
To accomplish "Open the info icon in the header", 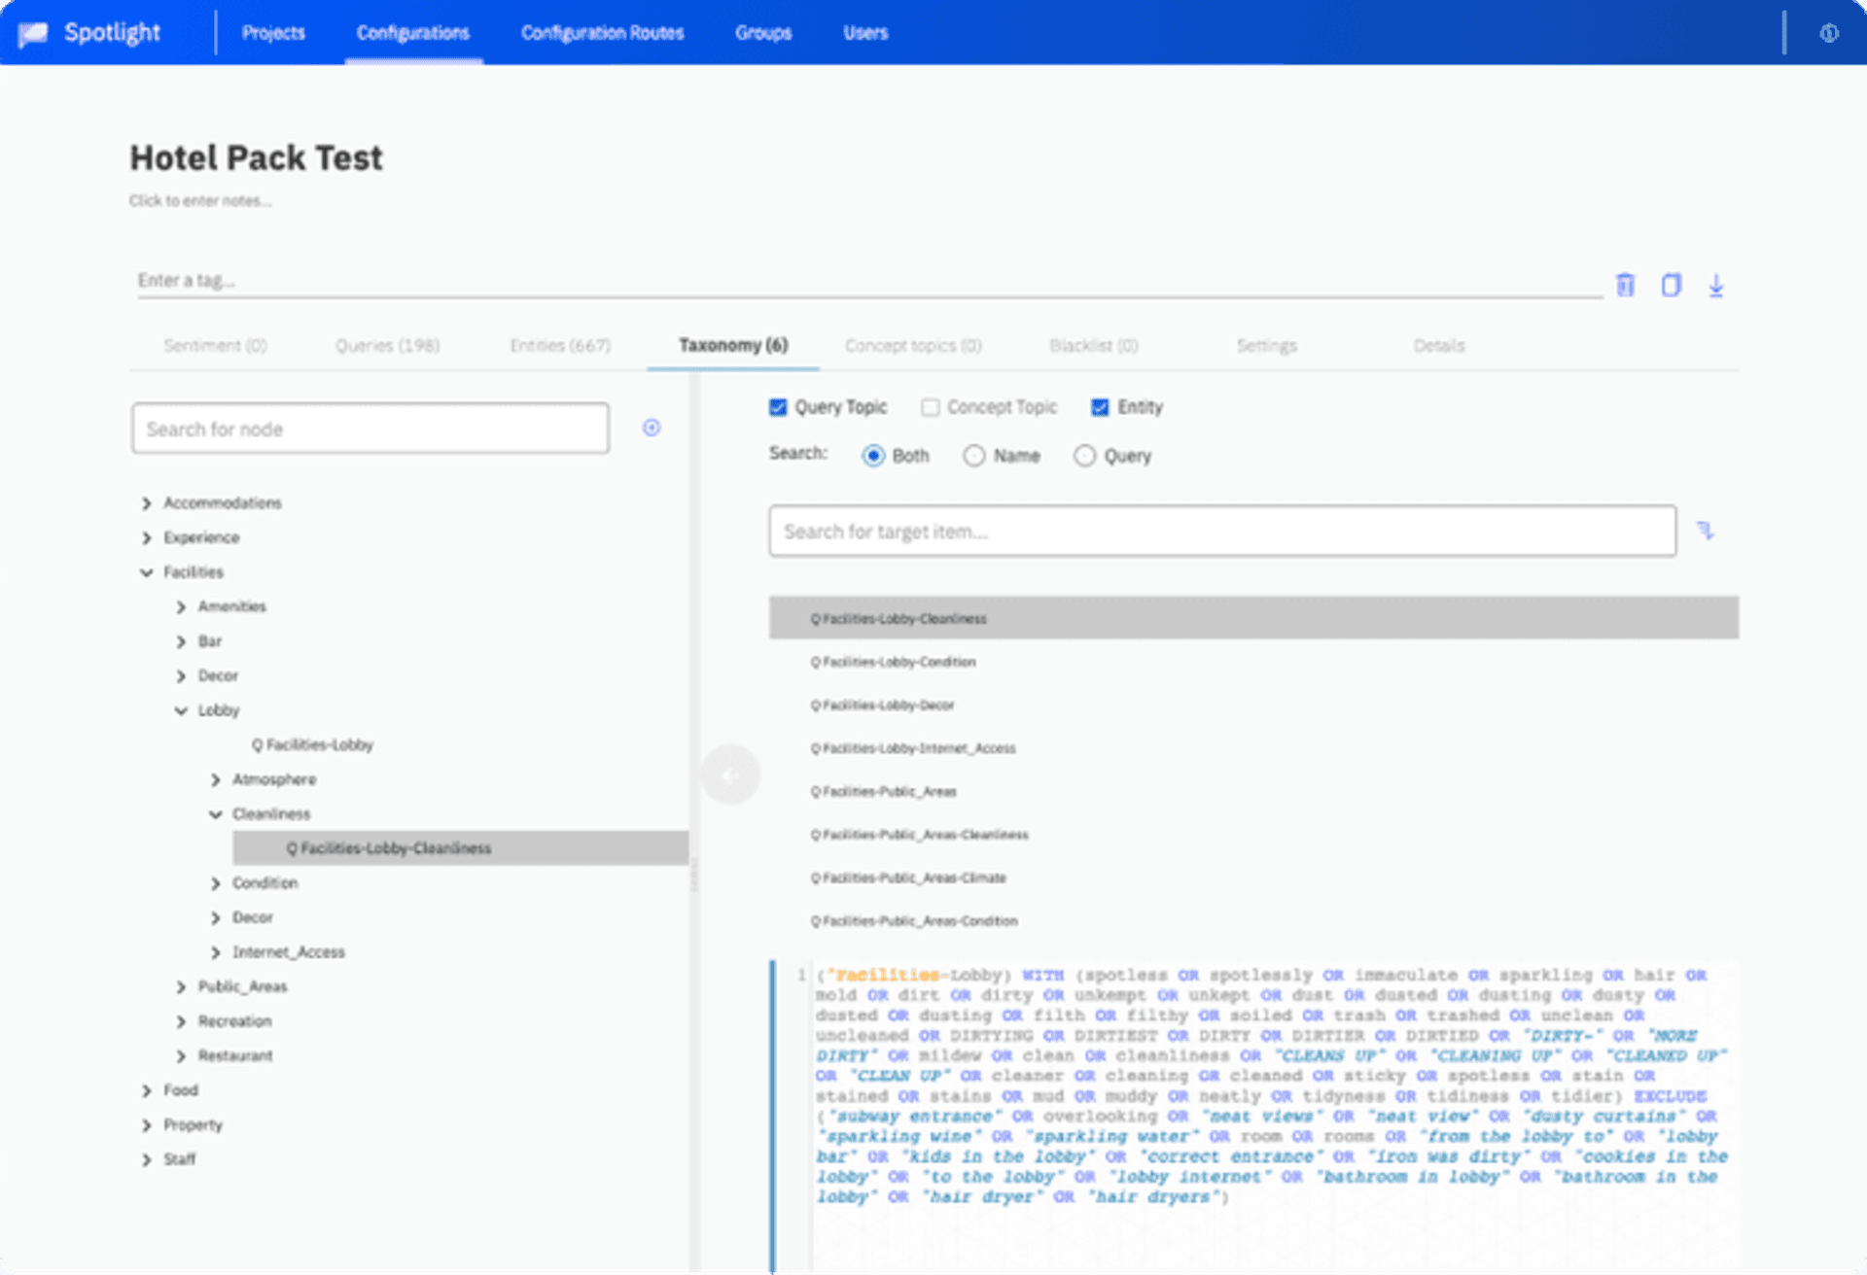I will click(x=1829, y=33).
